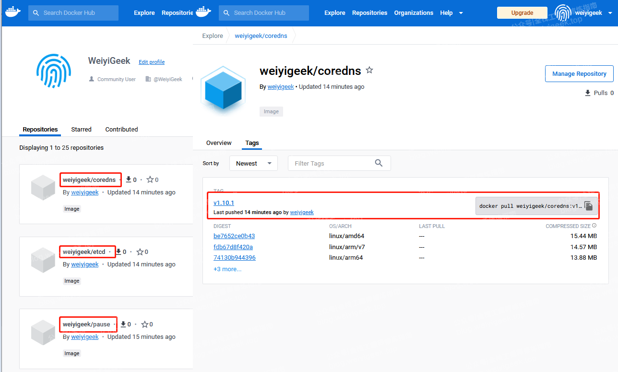This screenshot has height=372, width=618.
Task: Switch to the Contributed tab
Action: coord(121,129)
